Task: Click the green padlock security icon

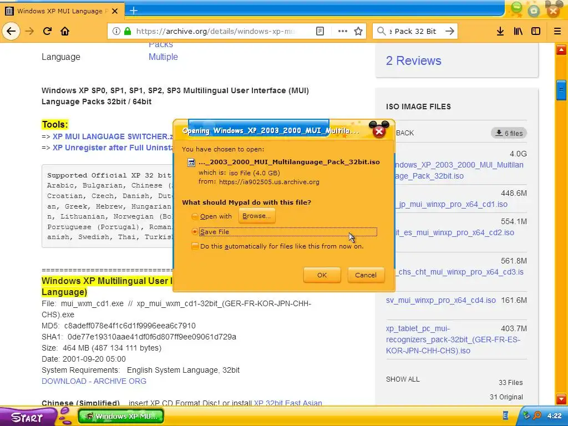Action: coord(128,31)
